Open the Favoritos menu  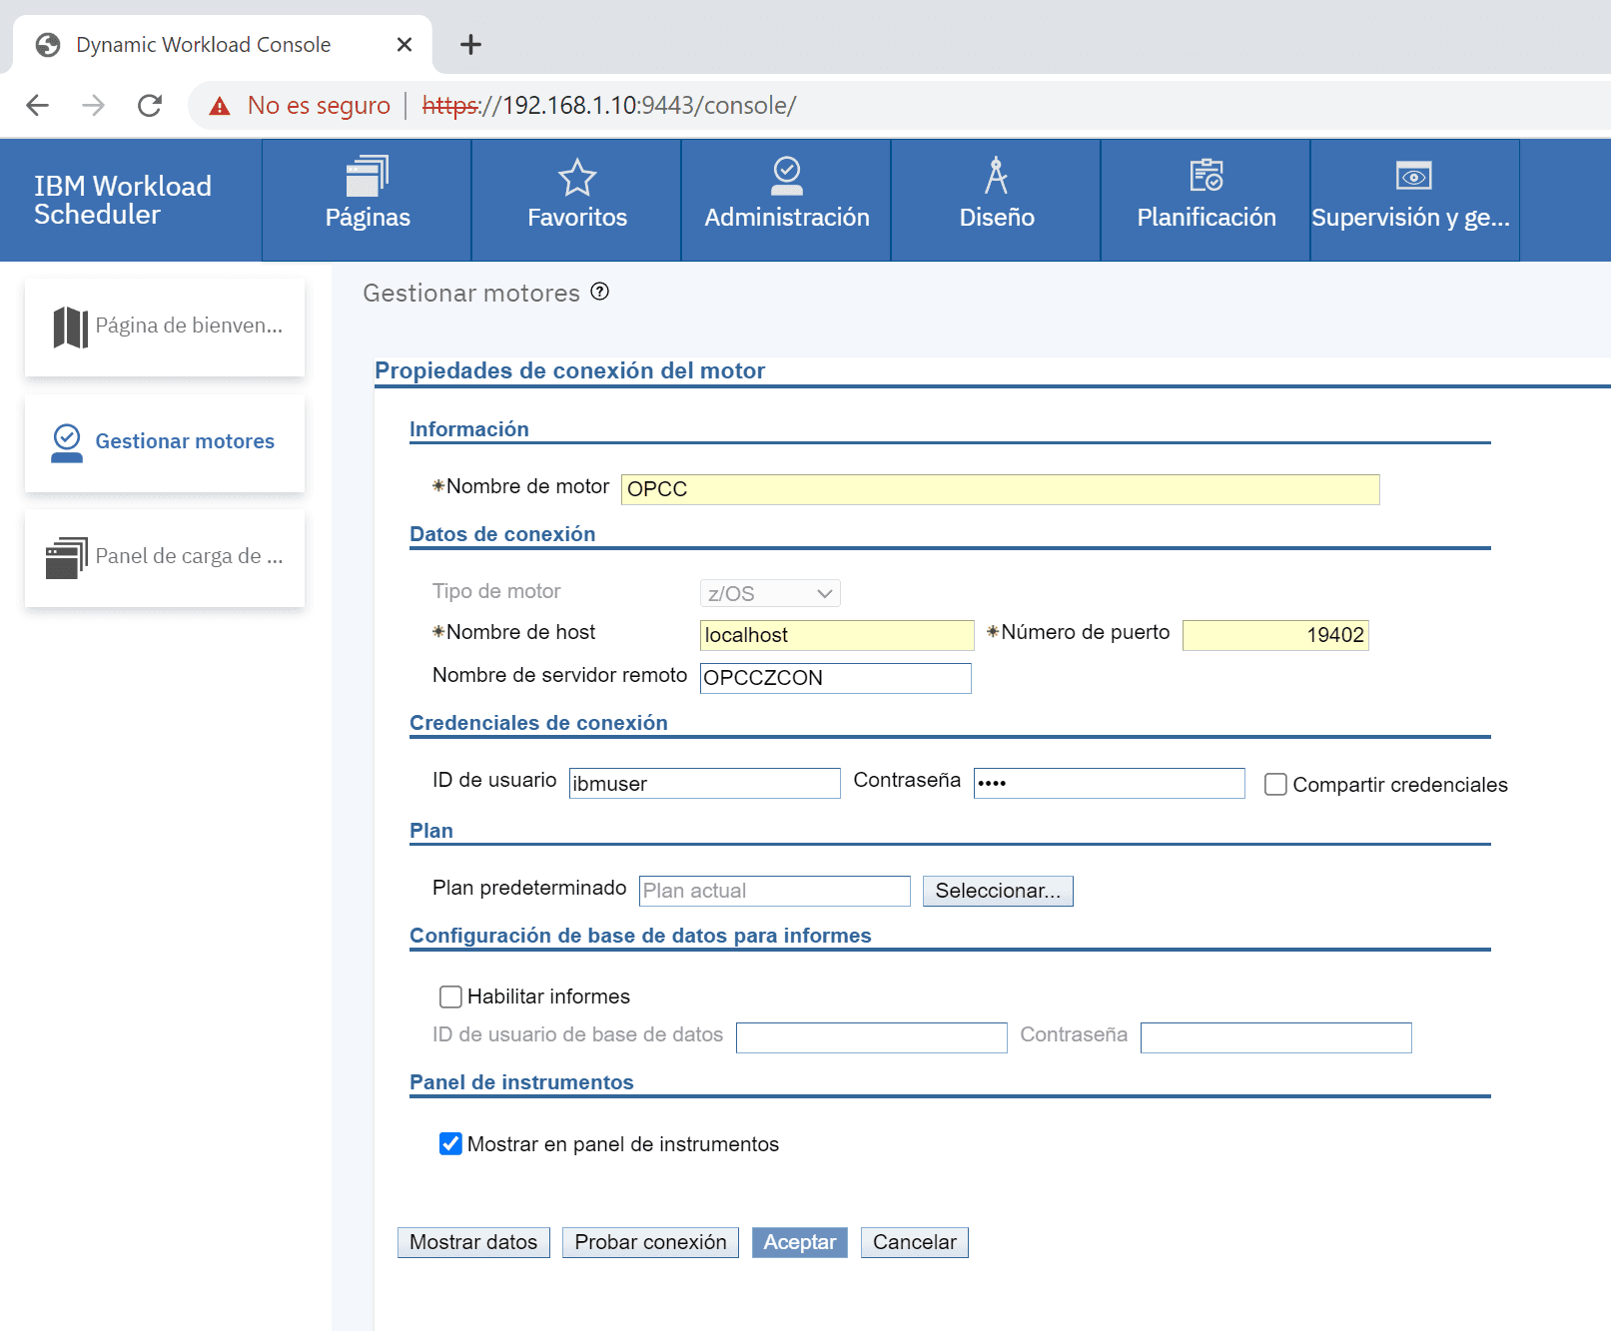coord(576,200)
